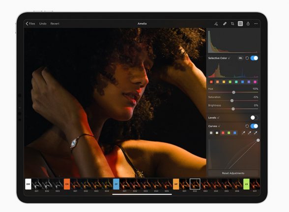Jump to the CF preset group
The height and width of the screenshot is (212, 289).
click(x=116, y=184)
